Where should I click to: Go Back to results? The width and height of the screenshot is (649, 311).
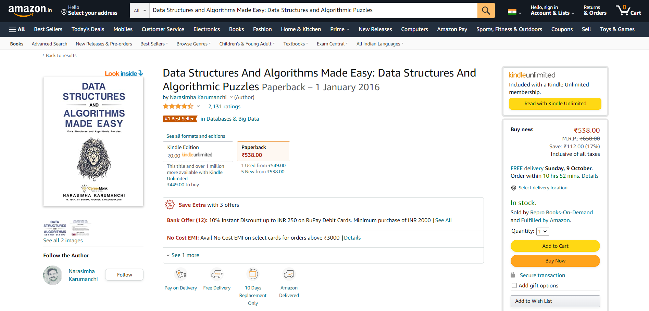61,55
